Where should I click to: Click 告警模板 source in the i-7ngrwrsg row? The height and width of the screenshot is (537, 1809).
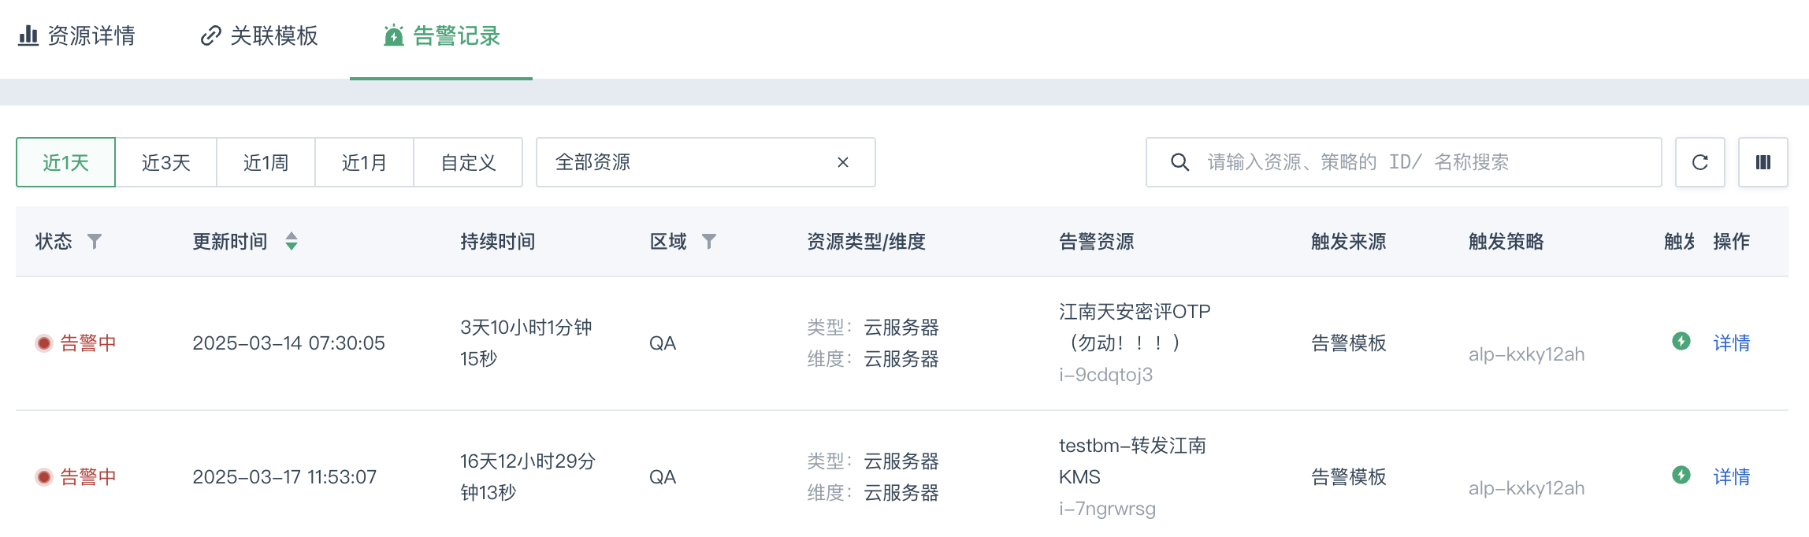click(1349, 476)
